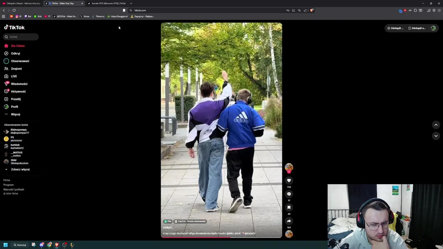Open the Windows Start menu
Image resolution: width=443 pixels, height=249 pixels.
6,245
